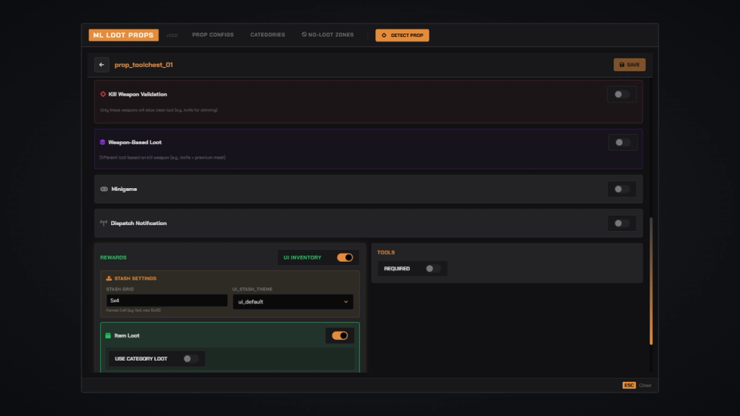Screen dimensions: 740x416
Task: Click the Detect Prop button
Action: (402, 35)
